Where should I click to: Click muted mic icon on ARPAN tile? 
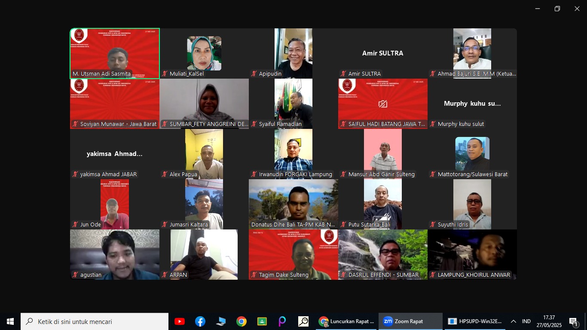(x=165, y=275)
